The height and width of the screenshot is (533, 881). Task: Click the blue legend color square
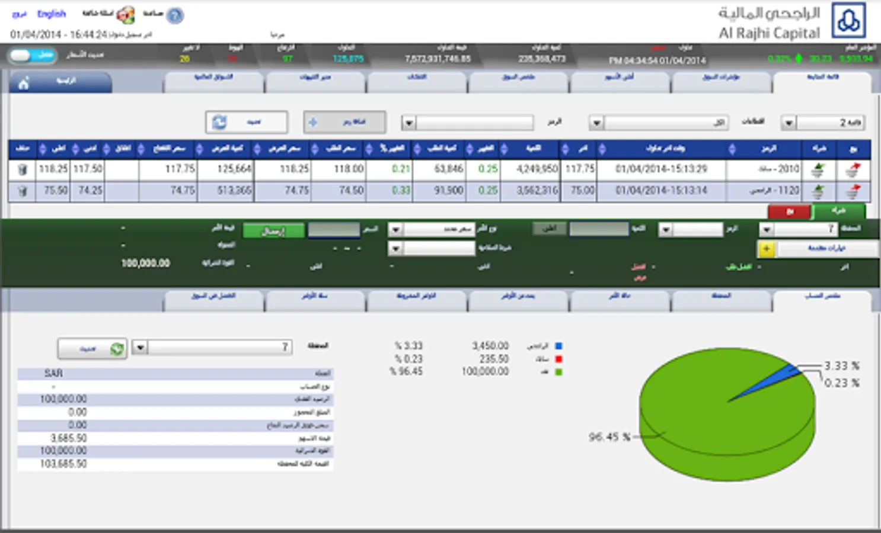(x=558, y=346)
